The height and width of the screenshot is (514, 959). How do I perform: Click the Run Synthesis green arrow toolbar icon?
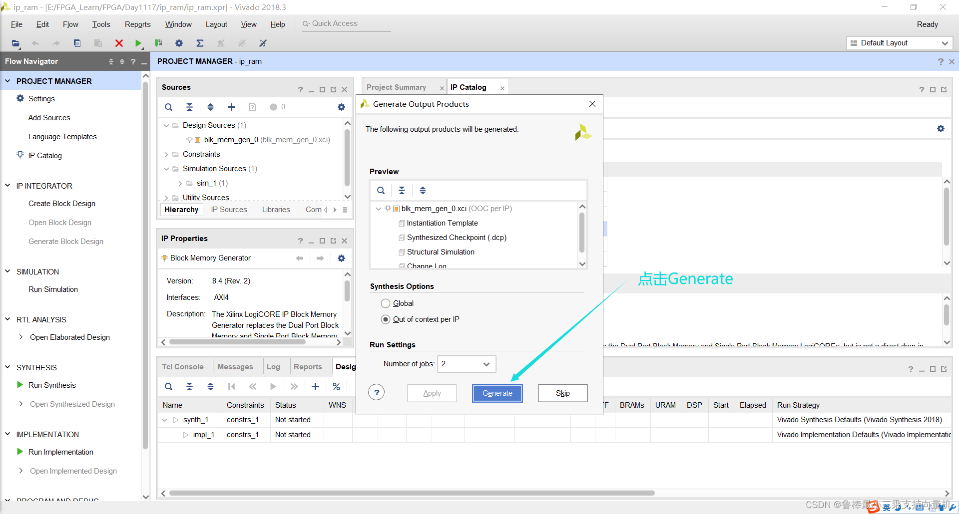pos(138,43)
